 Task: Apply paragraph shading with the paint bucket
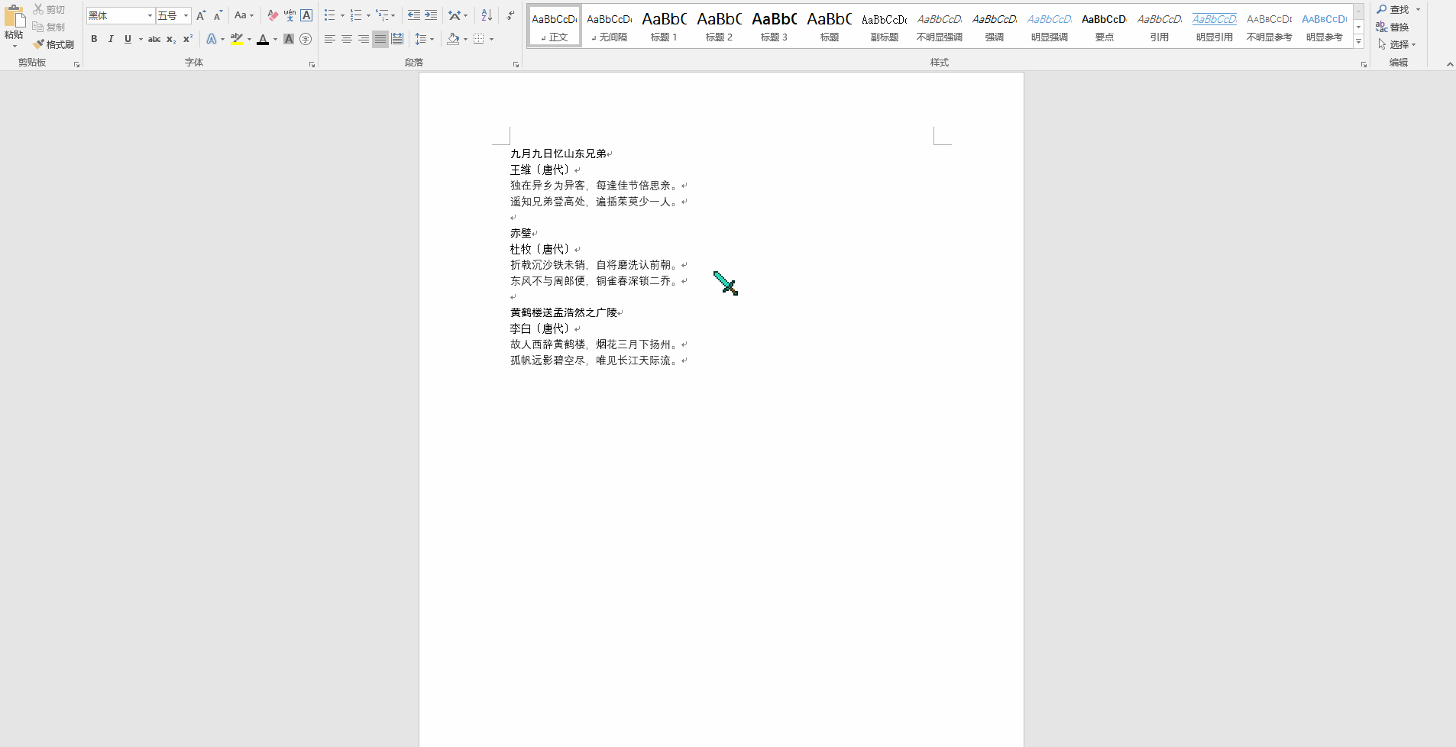(453, 39)
